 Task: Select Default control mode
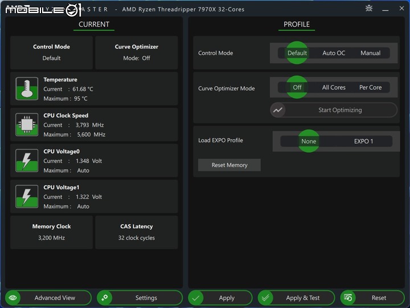297,53
